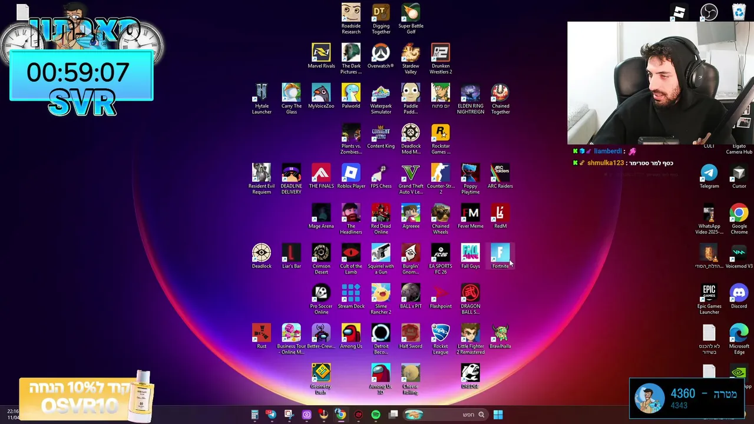Image resolution: width=754 pixels, height=424 pixels.
Task: Open the Recycle Bin
Action: coord(739,12)
